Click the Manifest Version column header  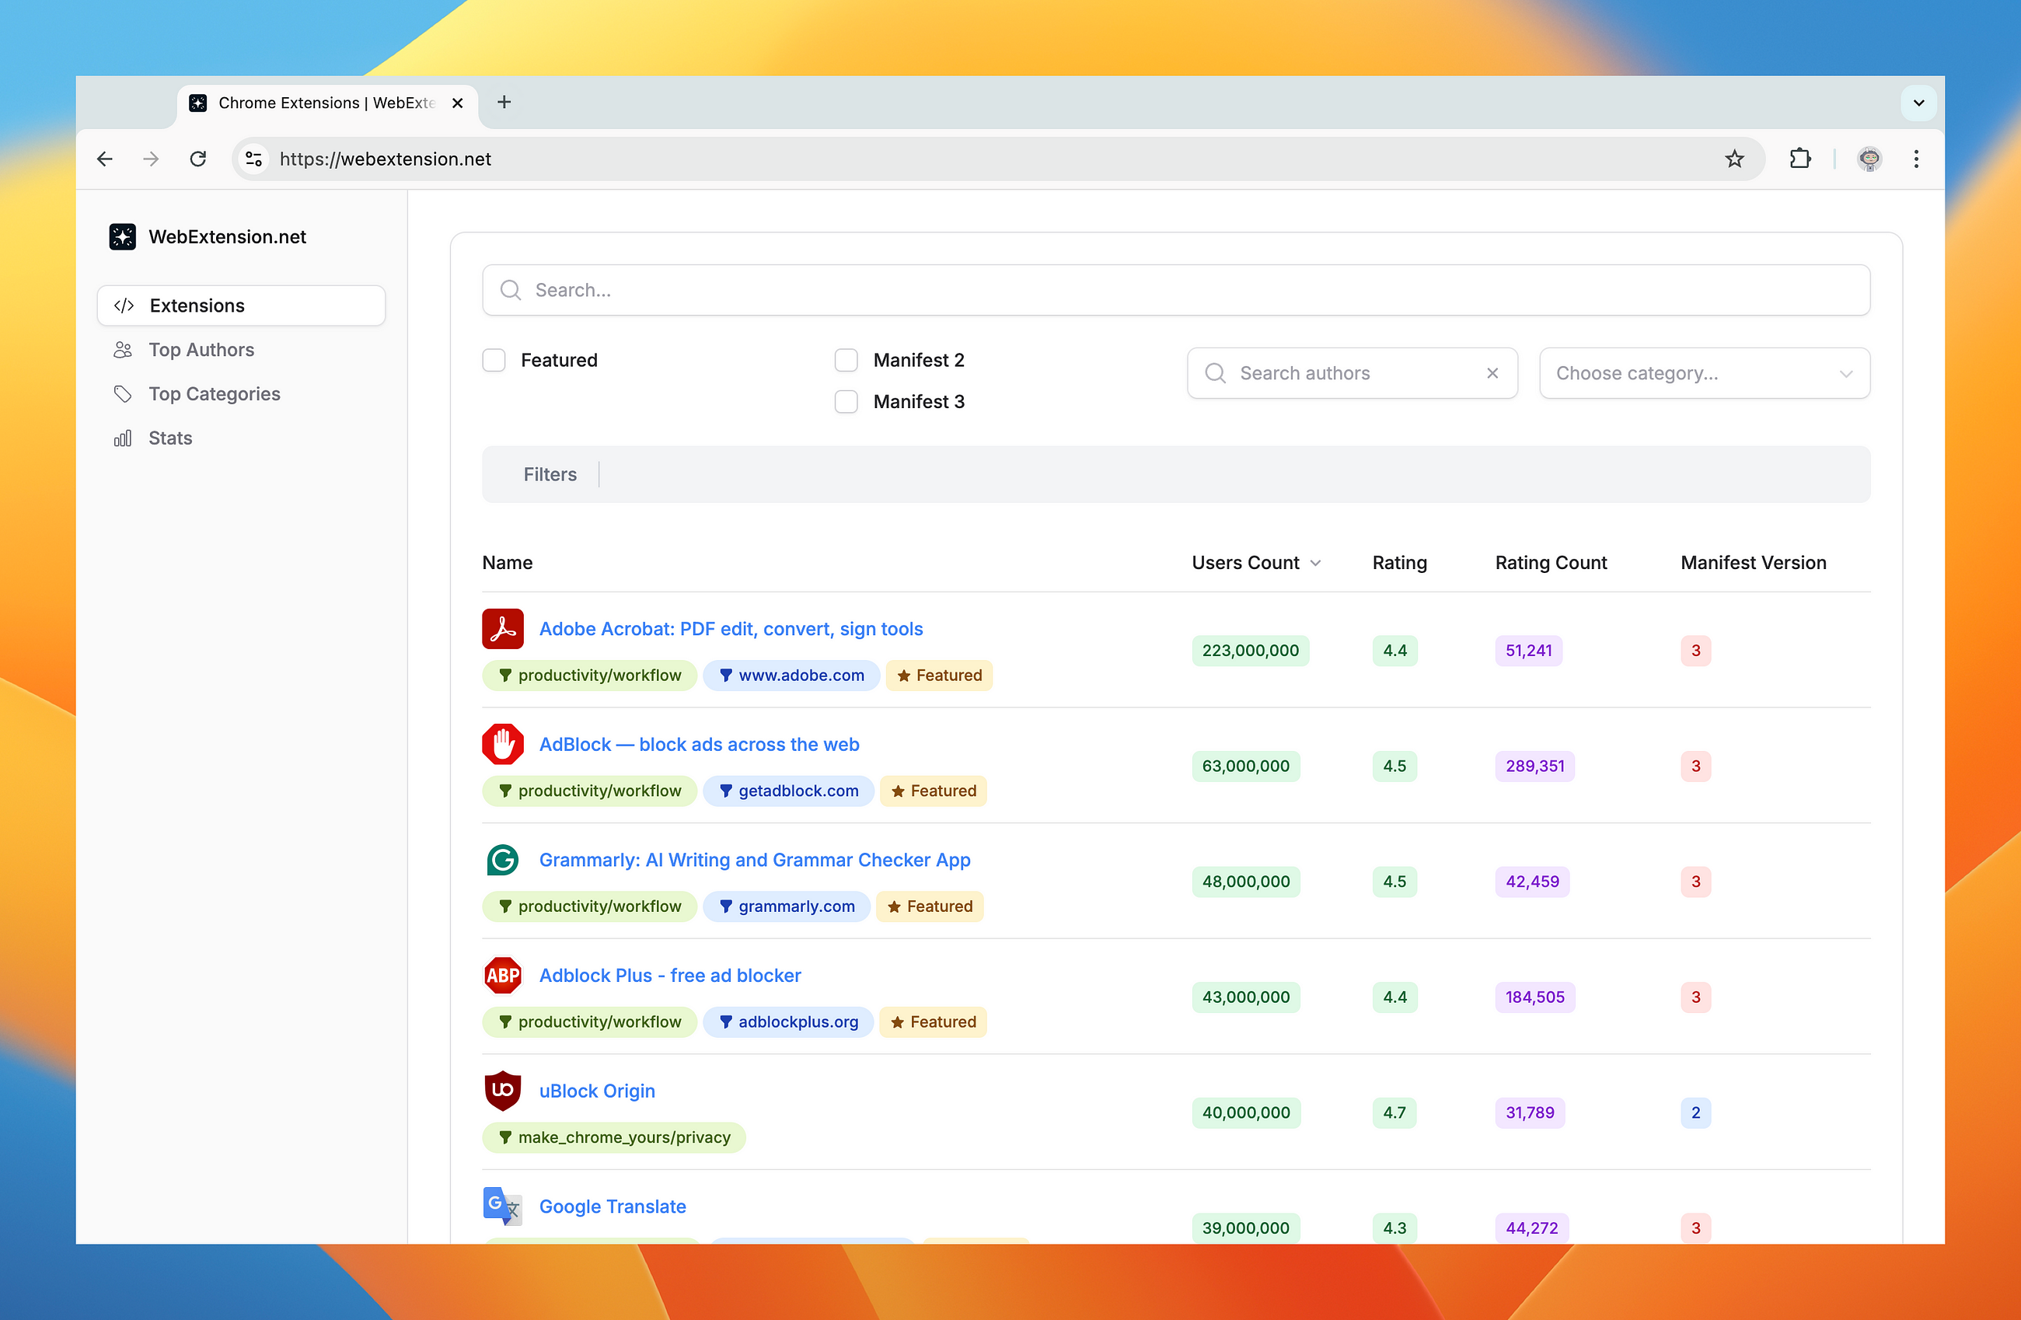click(x=1754, y=562)
